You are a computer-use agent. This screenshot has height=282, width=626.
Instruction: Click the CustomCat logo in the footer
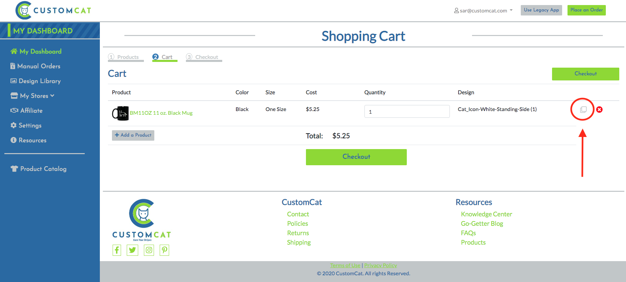pyautogui.click(x=142, y=220)
